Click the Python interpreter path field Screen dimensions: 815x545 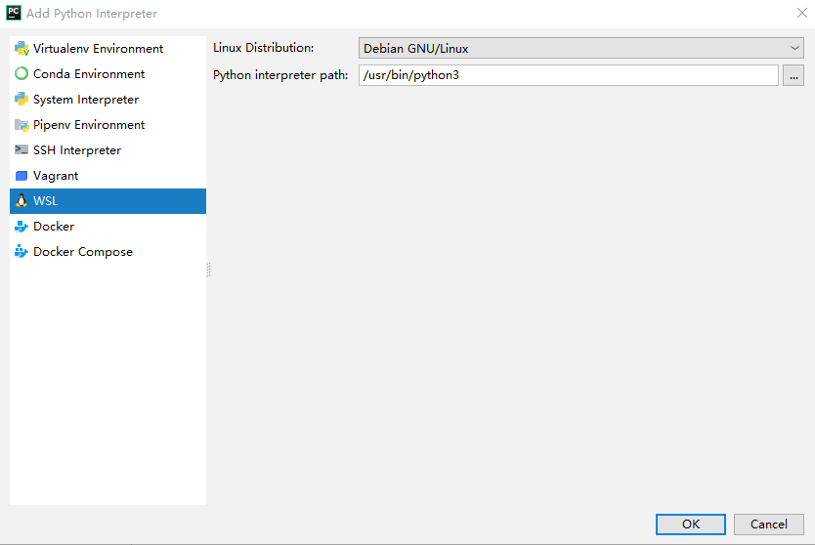pyautogui.click(x=568, y=75)
